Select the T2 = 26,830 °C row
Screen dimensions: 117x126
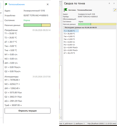tap(69, 34)
